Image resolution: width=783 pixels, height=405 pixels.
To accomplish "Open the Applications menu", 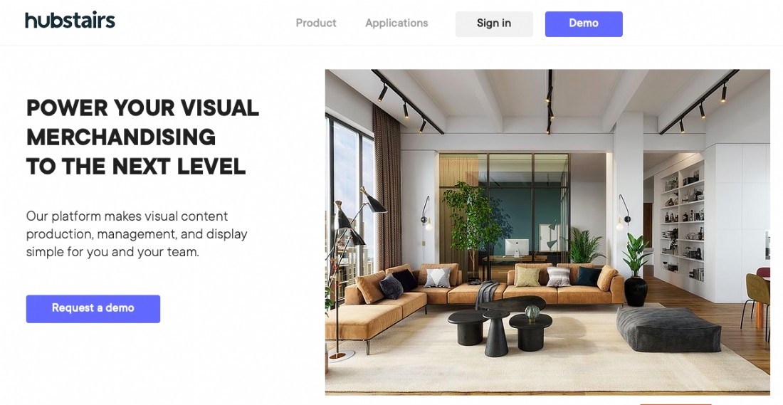I will tap(396, 23).
